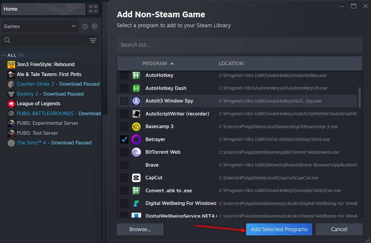Click the Counter-Strike 2 game icon
The width and height of the screenshot is (371, 243).
coord(11,84)
